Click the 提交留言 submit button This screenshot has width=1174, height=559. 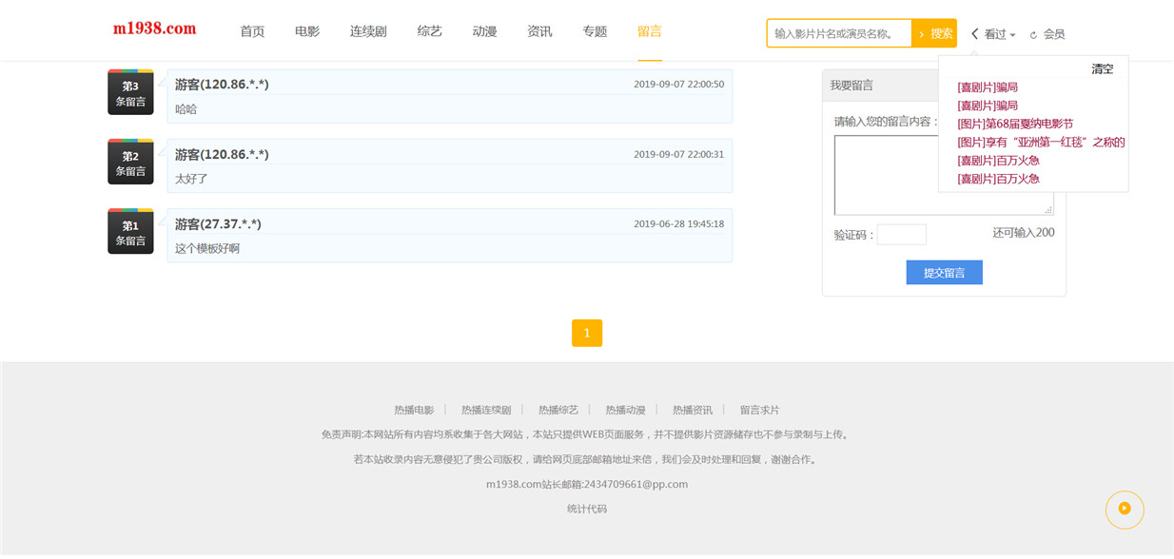tap(944, 273)
